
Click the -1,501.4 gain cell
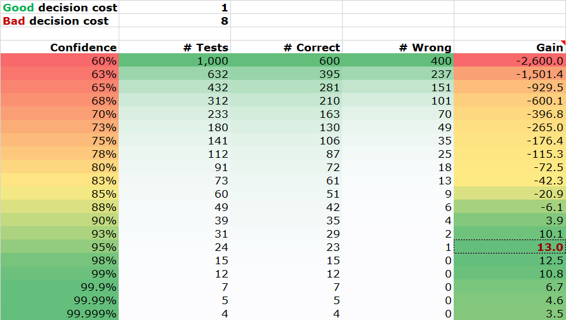(510, 74)
